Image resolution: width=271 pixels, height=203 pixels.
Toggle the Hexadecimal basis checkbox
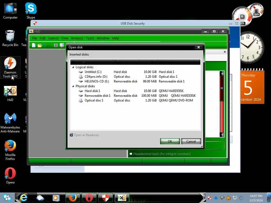point(131,154)
